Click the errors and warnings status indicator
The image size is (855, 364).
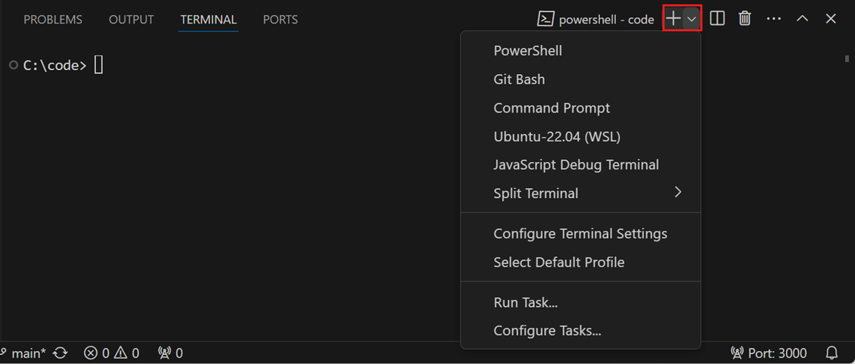point(111,353)
